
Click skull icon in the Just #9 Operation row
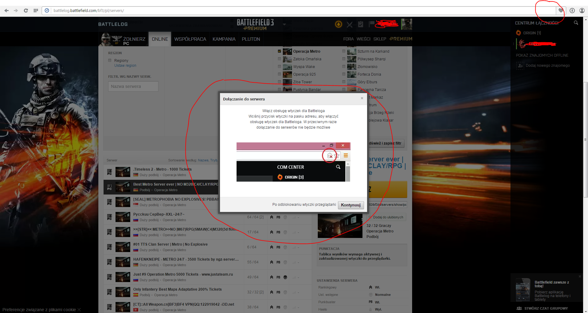(x=285, y=277)
